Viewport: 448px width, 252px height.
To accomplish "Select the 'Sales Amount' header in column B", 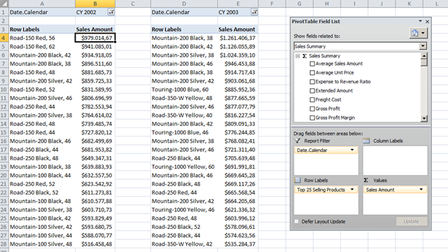I will coord(95,29).
